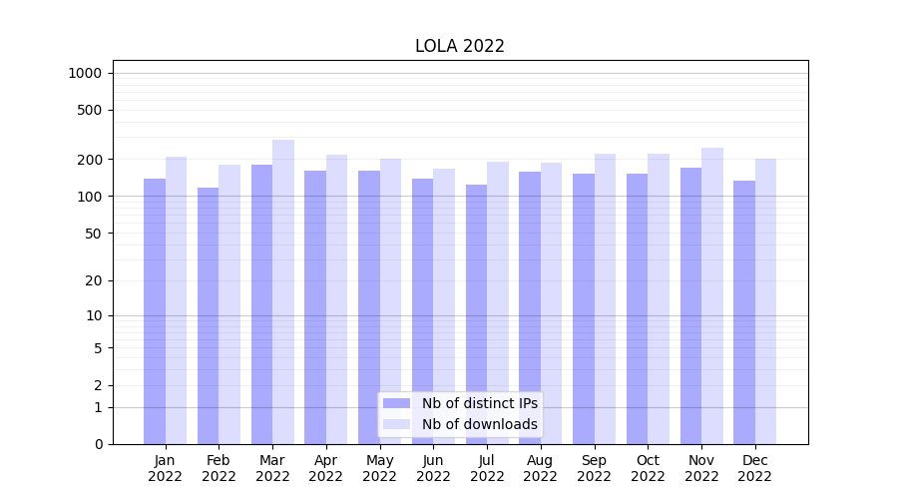Click the Dec 2022 downloads bar
The width and height of the screenshot is (898, 499).
(x=765, y=301)
